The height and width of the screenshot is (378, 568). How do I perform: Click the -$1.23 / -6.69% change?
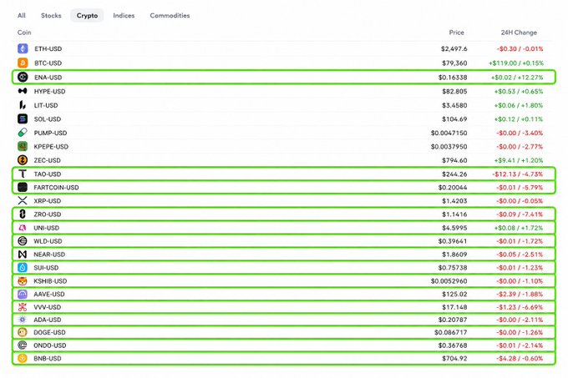coord(520,307)
